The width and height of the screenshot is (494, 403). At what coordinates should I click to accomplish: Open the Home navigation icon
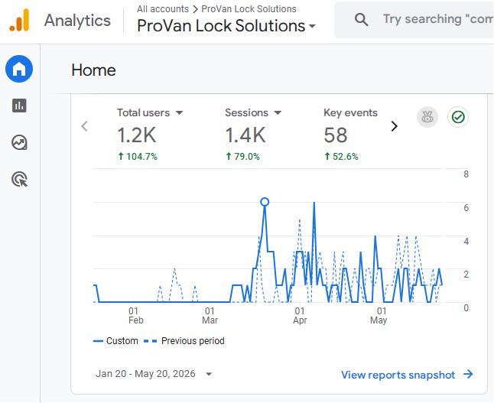click(19, 69)
